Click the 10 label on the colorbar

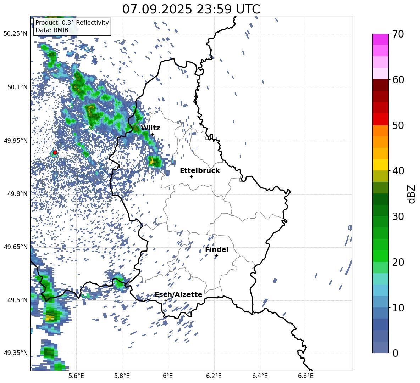tap(398, 308)
